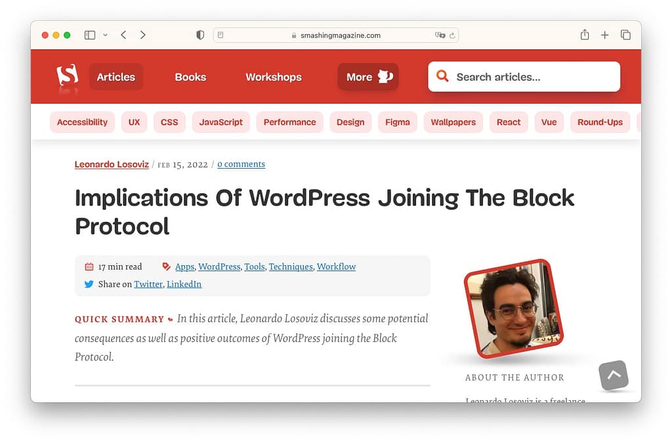Screen dimensions: 672x443
Task: Click the scroll-to-top arrow button
Action: point(614,375)
